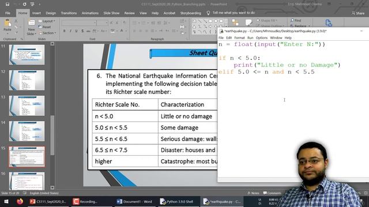This screenshot has height=207, width=369.
Task: Click the Quick Styles icon
Action: (x=248, y=22)
